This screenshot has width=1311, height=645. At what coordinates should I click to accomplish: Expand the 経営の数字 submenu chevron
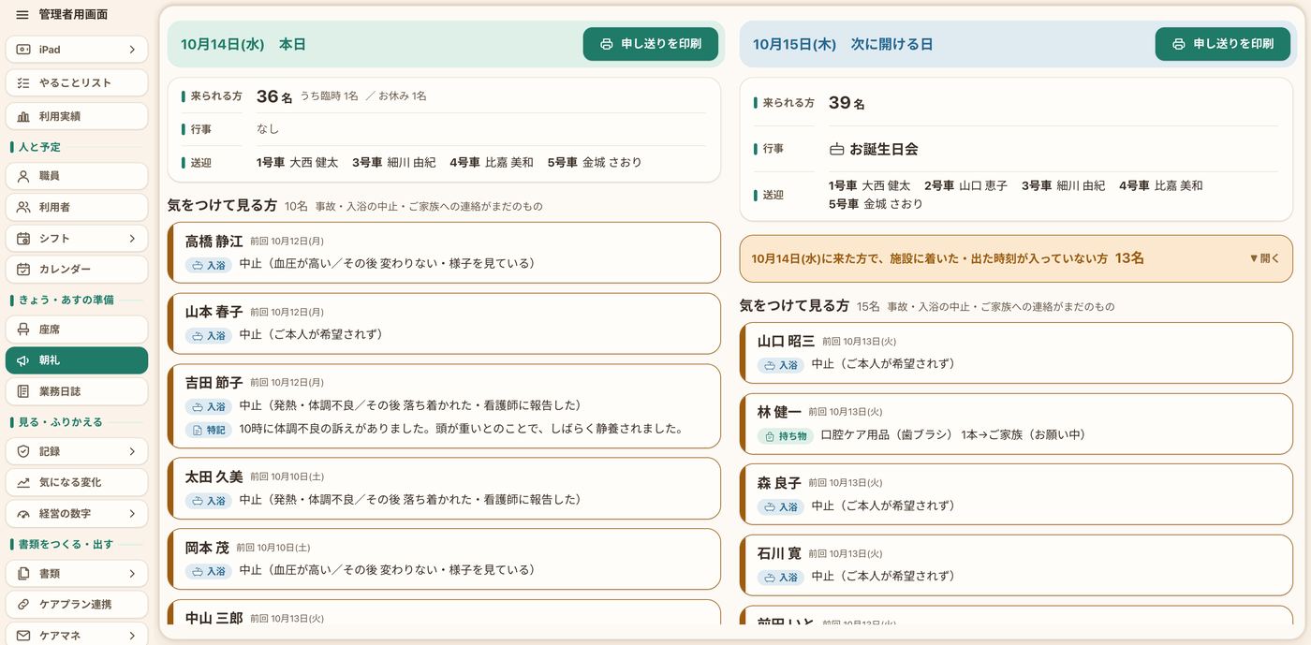132,514
